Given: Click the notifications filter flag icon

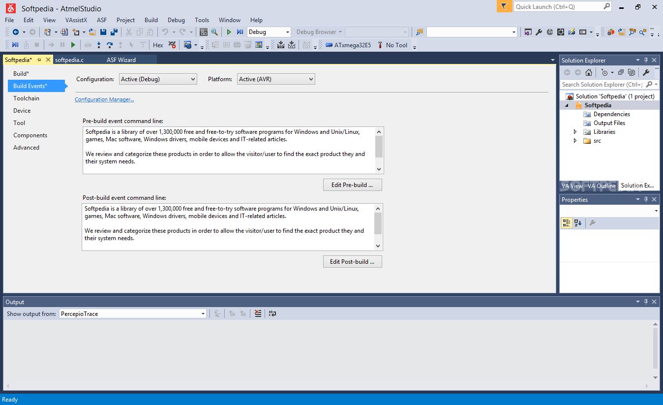Looking at the screenshot, I should coord(503,6).
